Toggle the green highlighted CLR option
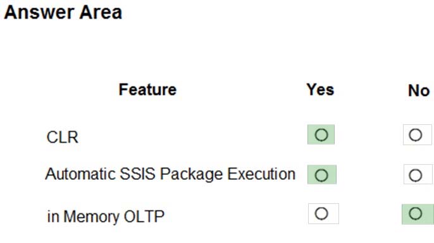434x243 pixels. [x=321, y=135]
